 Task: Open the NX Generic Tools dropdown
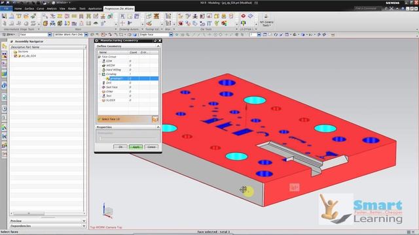(x=266, y=23)
